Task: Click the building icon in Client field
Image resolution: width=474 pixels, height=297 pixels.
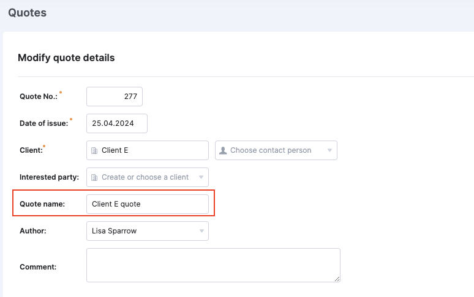Action: pos(94,150)
